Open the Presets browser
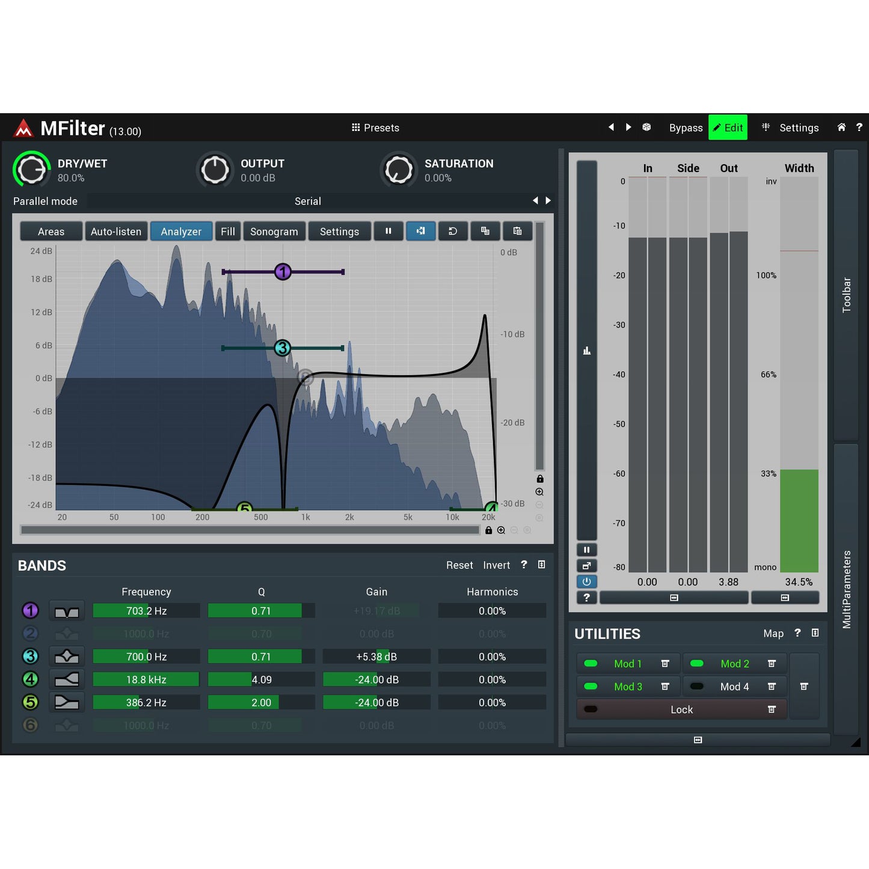Image resolution: width=869 pixels, height=869 pixels. [375, 127]
